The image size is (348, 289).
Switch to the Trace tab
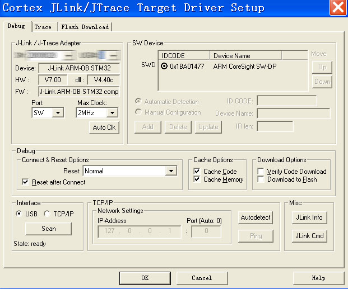[x=43, y=27]
